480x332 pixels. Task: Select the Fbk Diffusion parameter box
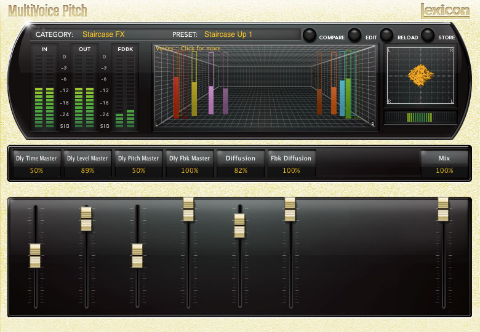click(x=291, y=164)
